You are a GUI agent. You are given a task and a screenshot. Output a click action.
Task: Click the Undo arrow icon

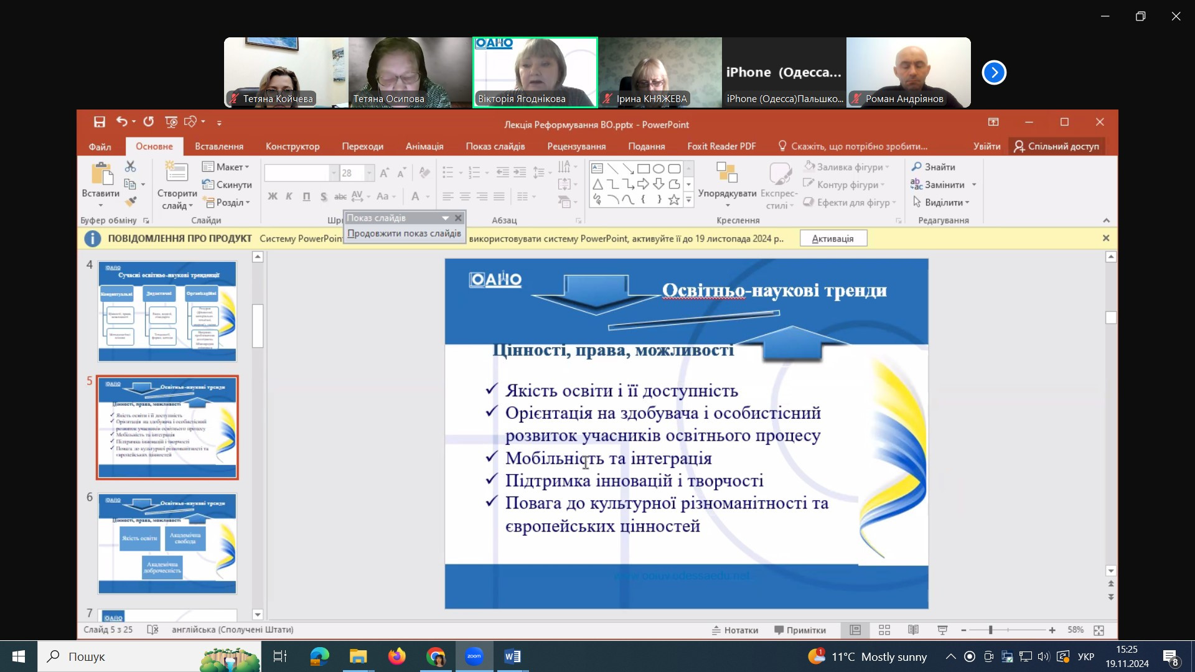122,122
